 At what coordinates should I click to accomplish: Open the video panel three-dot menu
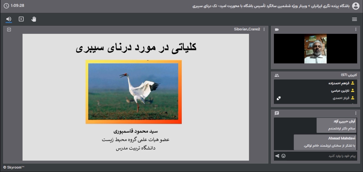click(x=356, y=29)
